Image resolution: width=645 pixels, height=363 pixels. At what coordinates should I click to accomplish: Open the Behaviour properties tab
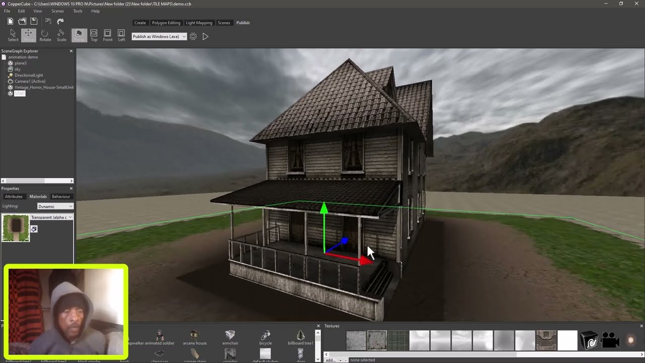(x=61, y=197)
